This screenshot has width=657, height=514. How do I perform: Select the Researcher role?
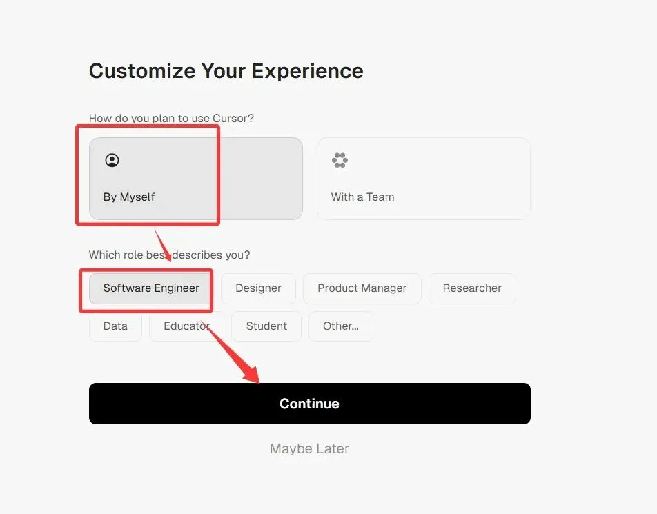pyautogui.click(x=472, y=288)
